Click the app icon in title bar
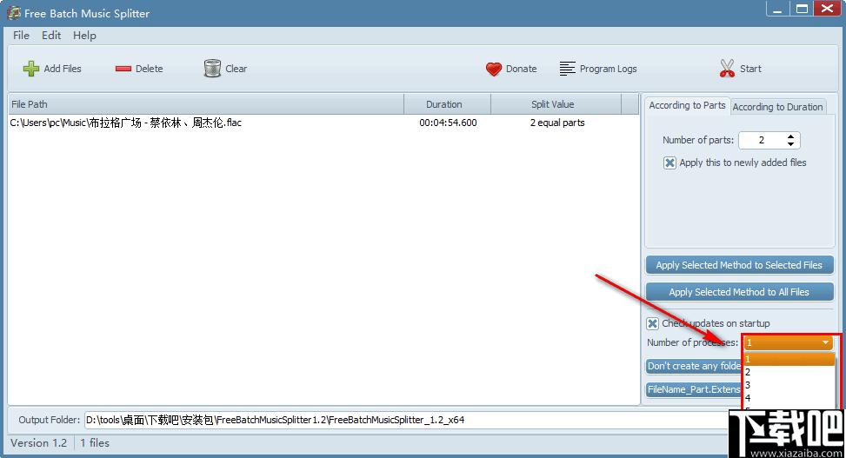 [13, 13]
